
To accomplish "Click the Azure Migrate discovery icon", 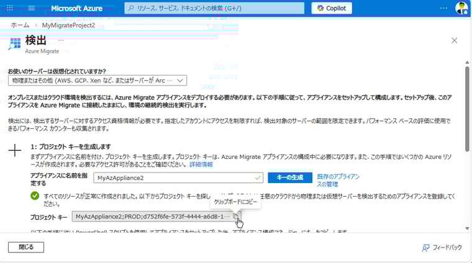I will pyautogui.click(x=14, y=43).
